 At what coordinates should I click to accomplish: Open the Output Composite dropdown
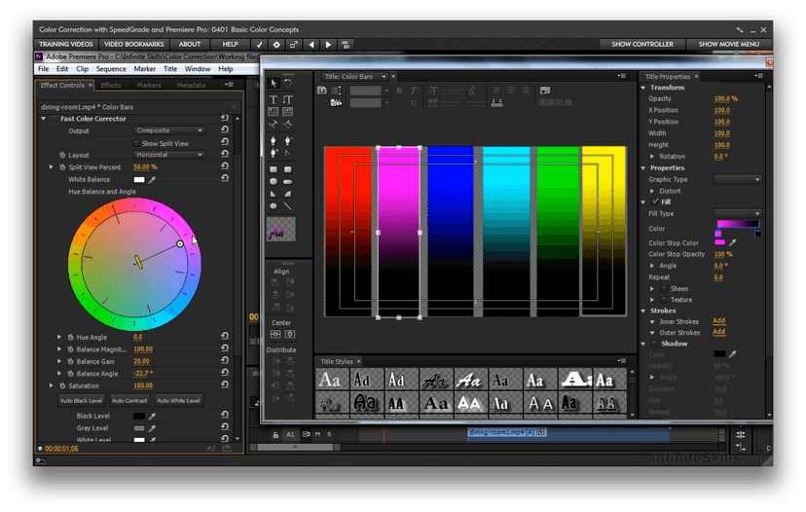[169, 130]
